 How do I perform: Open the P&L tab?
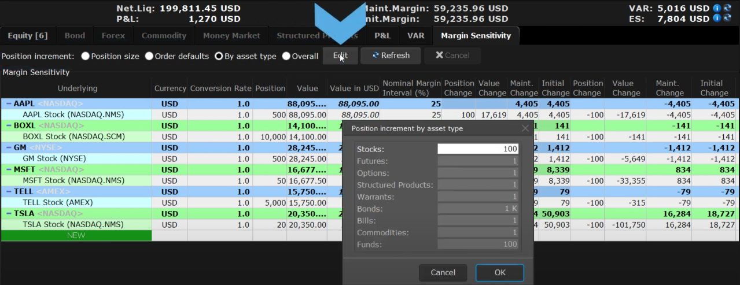(382, 36)
